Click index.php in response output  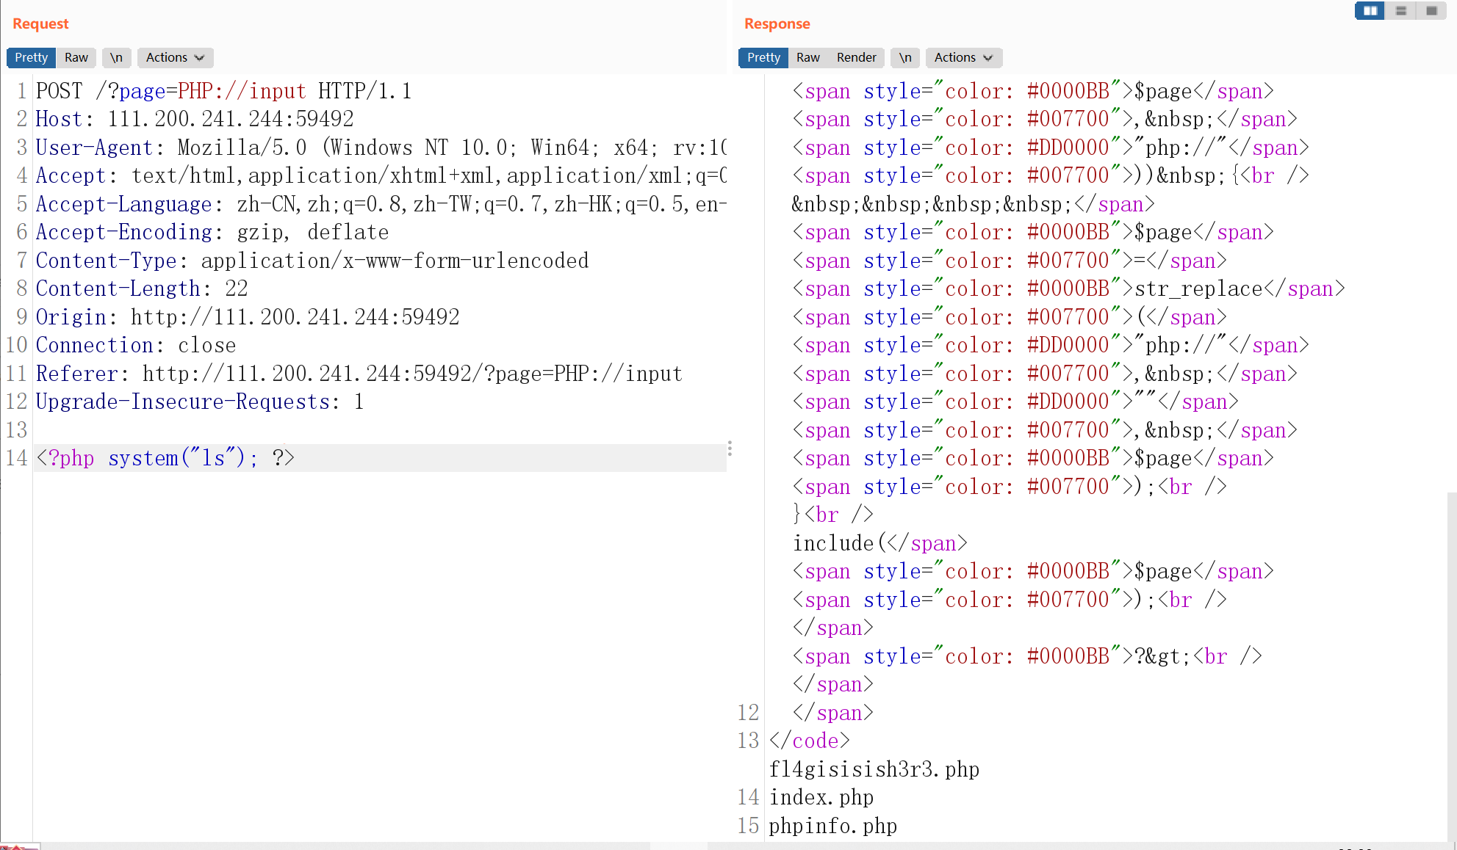coord(821,797)
